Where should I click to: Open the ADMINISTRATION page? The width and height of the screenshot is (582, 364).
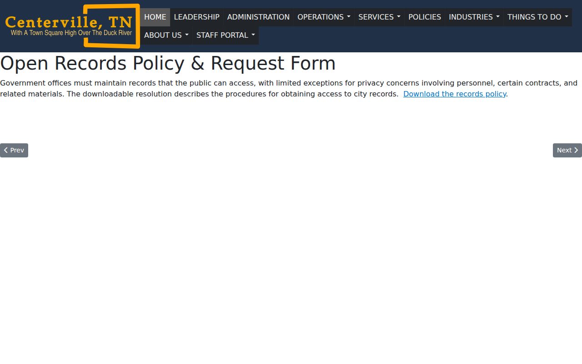pyautogui.click(x=258, y=17)
